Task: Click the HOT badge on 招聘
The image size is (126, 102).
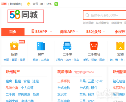Action: click(x=22, y=42)
